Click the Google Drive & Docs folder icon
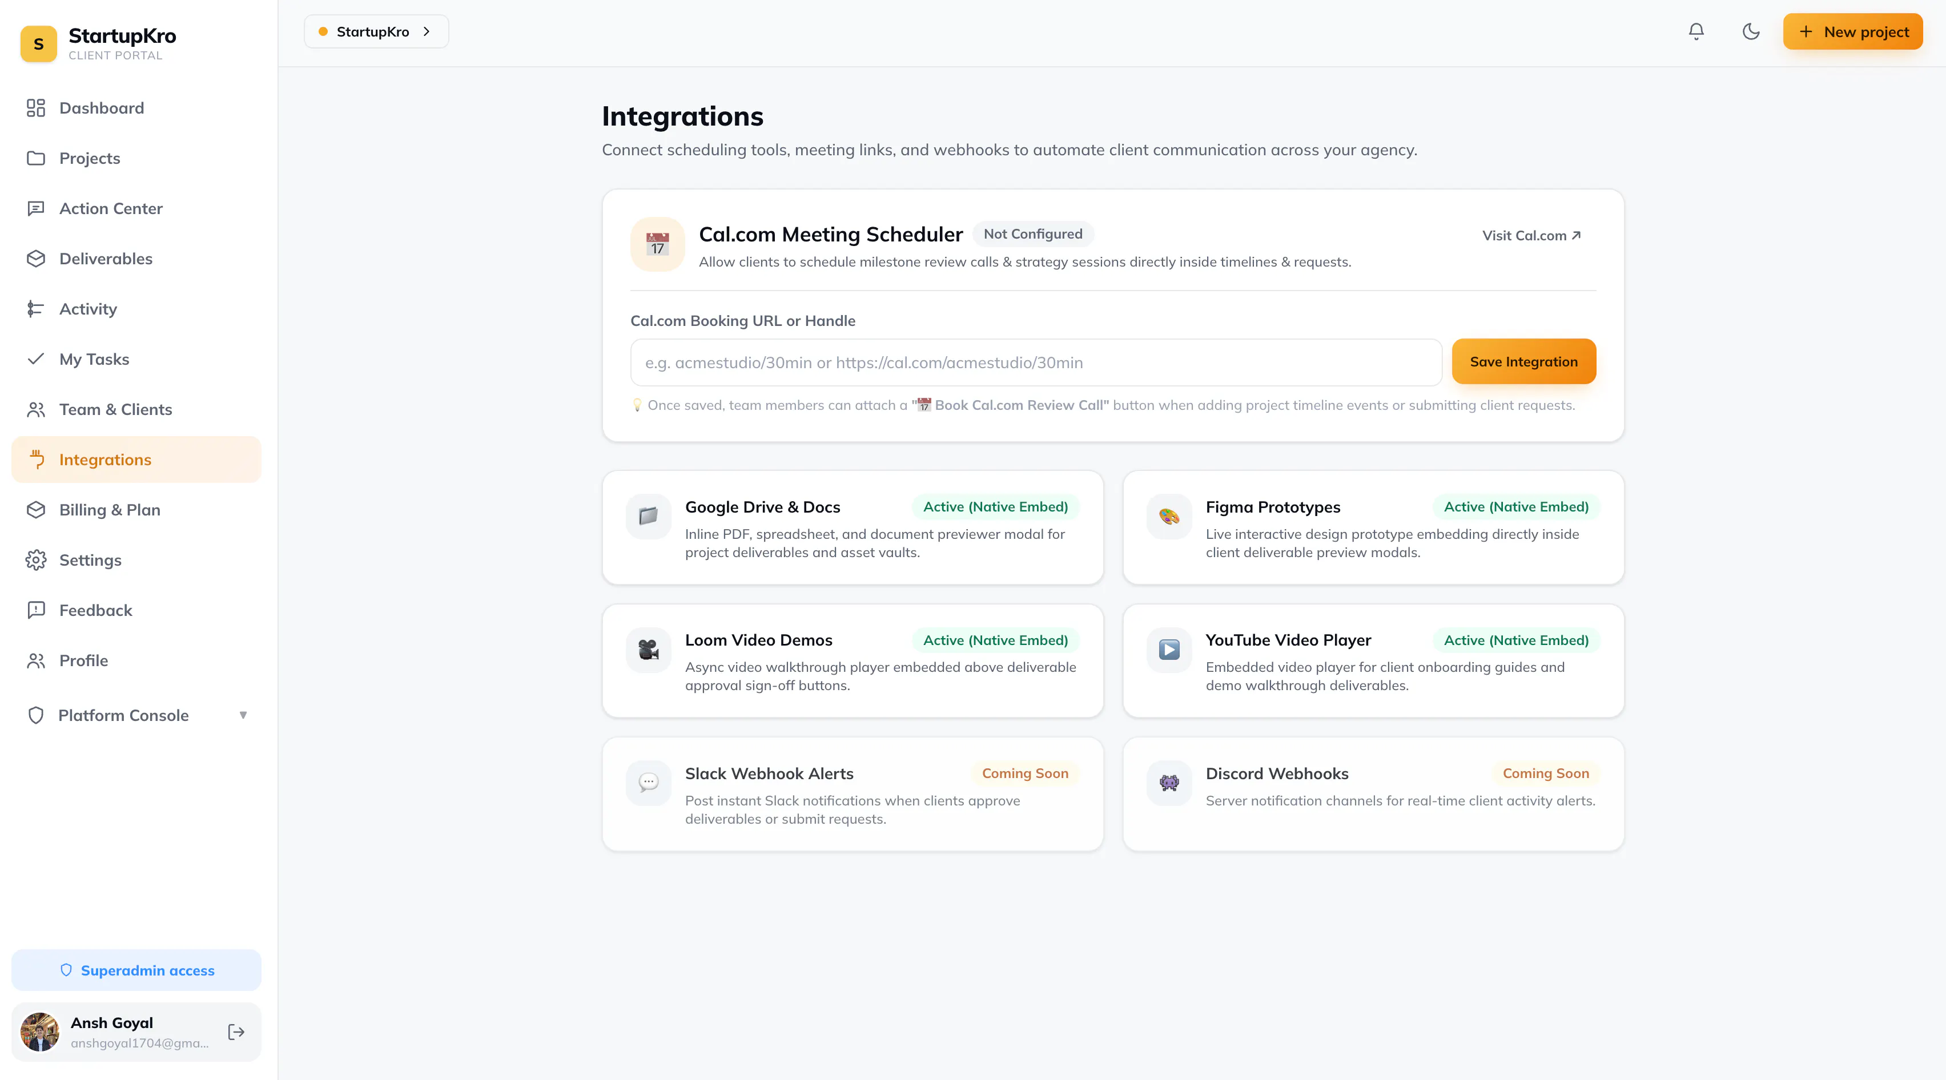Viewport: 1946px width, 1080px height. click(x=648, y=517)
